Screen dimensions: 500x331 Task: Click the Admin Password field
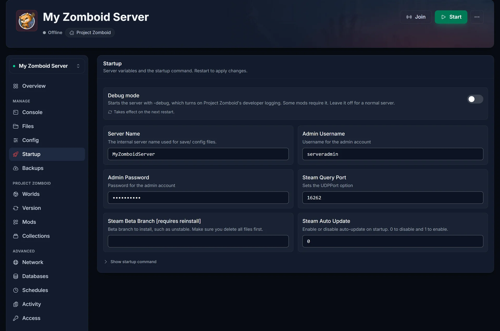(x=198, y=198)
